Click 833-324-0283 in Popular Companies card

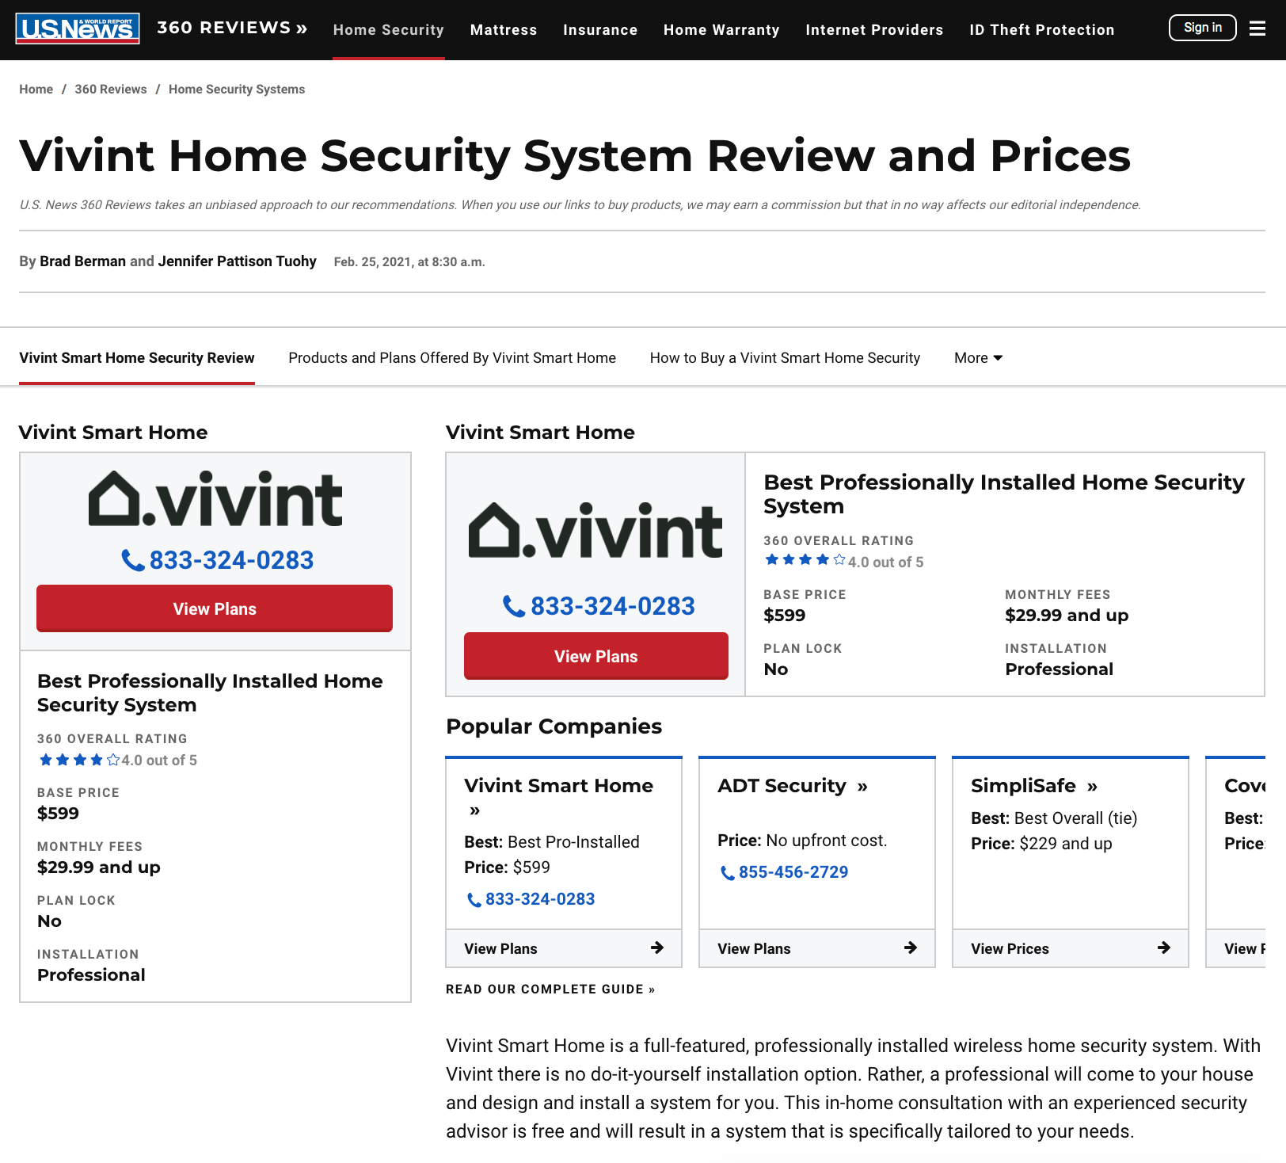tap(540, 899)
